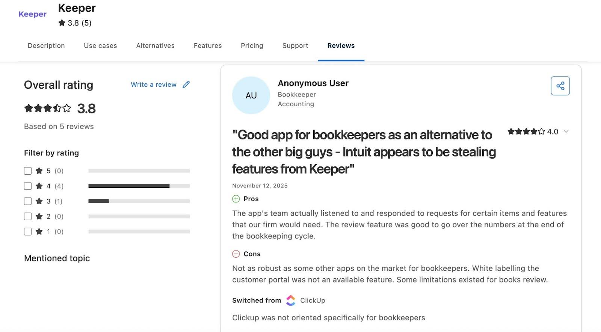Click the Filter by rating heading
The height and width of the screenshot is (332, 601).
coord(51,153)
